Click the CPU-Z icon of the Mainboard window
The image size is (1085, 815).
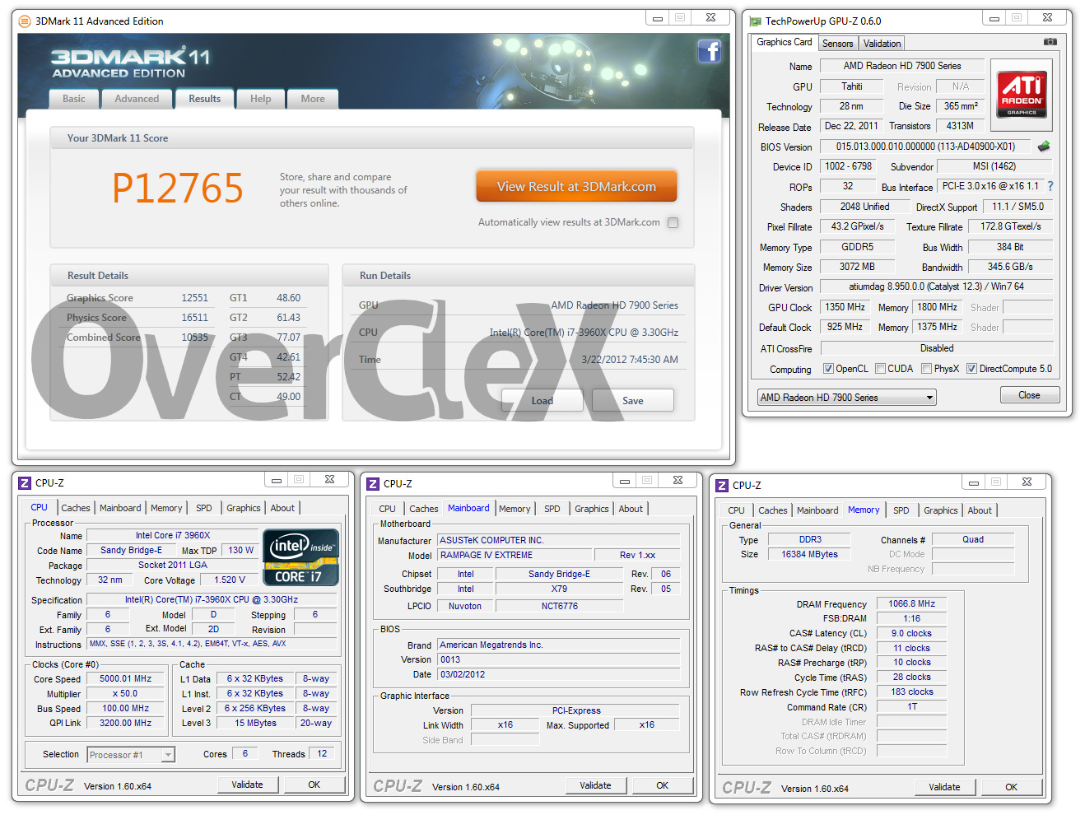(373, 484)
